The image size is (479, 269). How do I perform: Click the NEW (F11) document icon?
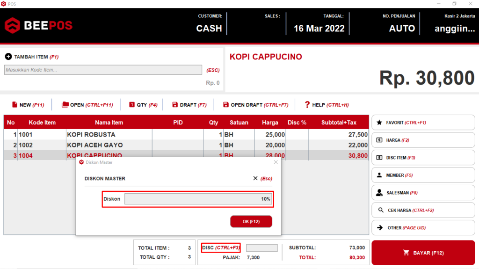tap(15, 104)
